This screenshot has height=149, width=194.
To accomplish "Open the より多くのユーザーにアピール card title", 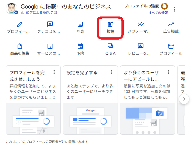I will (141, 76).
